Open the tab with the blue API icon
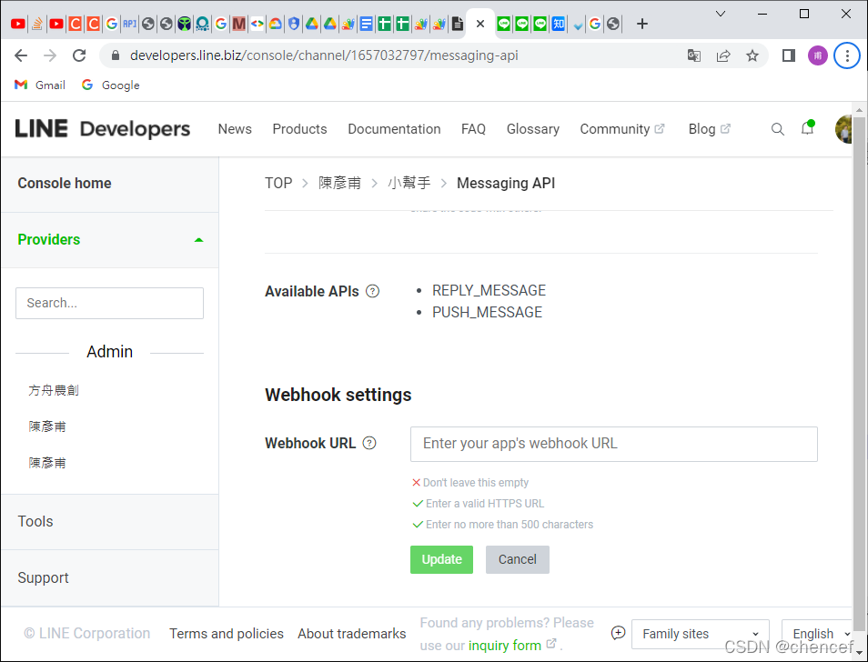 tap(129, 24)
